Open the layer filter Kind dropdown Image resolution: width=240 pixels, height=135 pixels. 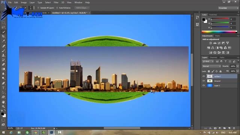pyautogui.click(x=208, y=61)
